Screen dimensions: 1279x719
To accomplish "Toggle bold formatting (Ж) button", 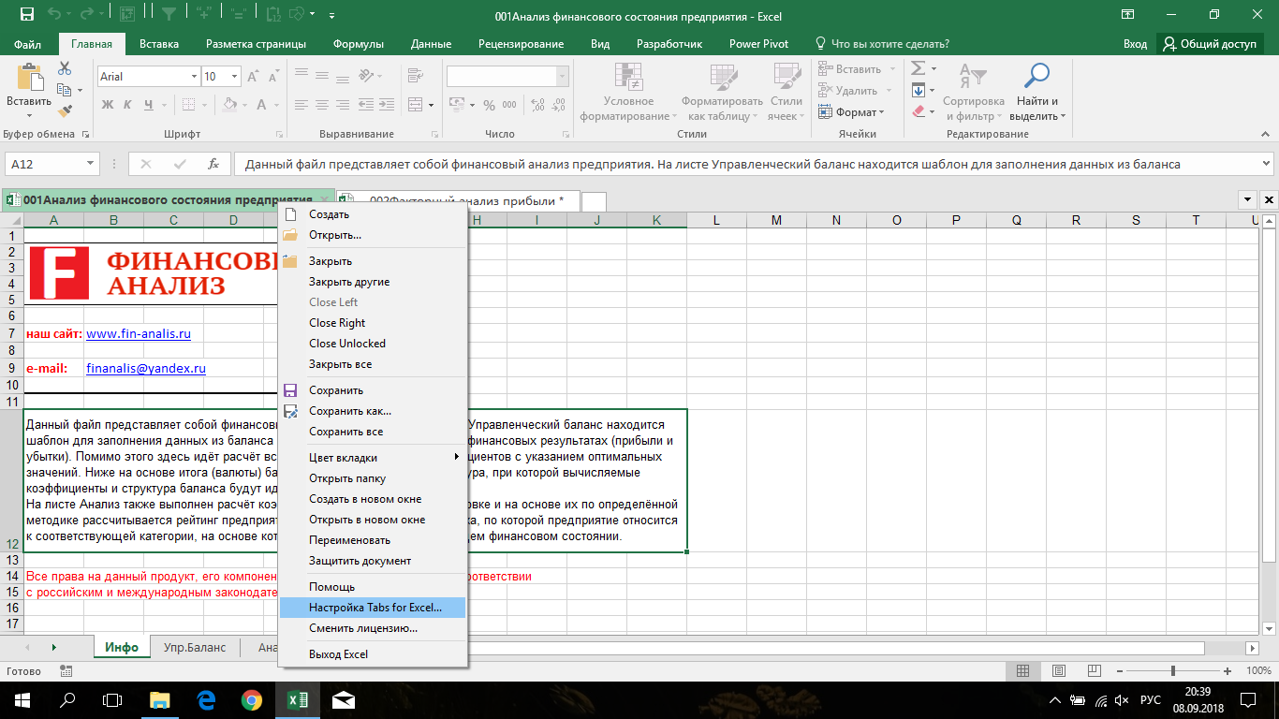I will [x=107, y=104].
